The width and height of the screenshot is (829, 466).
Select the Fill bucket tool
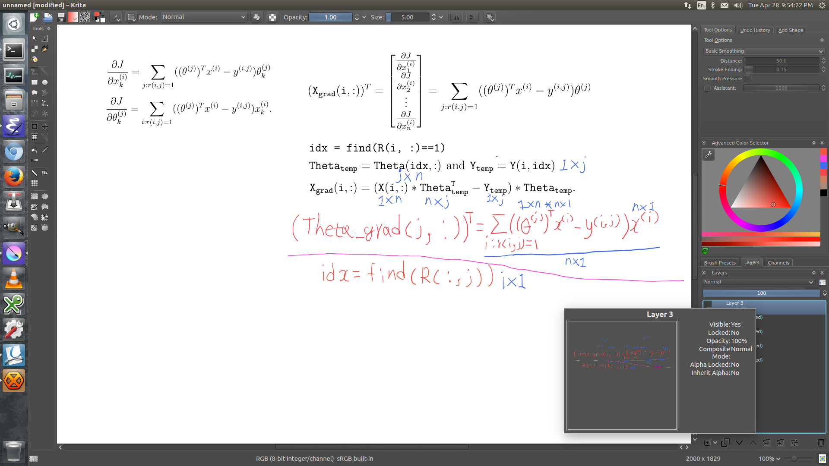[35, 150]
